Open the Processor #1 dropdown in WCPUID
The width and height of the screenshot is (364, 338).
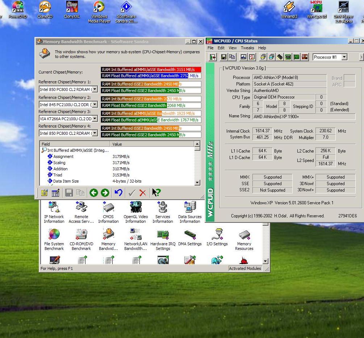point(344,57)
